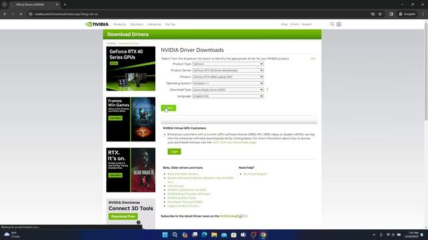Screen dimensions: 428x240
Task: Go back with the browser back arrow
Action: click(x=5, y=14)
